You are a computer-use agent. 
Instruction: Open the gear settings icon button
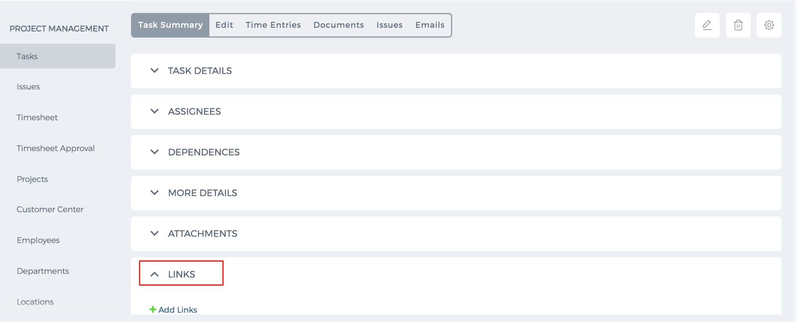(x=769, y=25)
